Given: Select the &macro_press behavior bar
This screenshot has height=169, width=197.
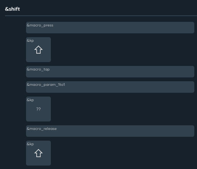Looking at the screenshot, I should pos(110,28).
